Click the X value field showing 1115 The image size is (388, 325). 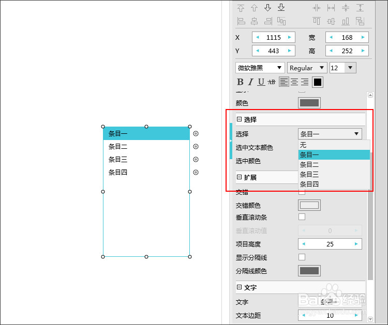pyautogui.click(x=274, y=37)
